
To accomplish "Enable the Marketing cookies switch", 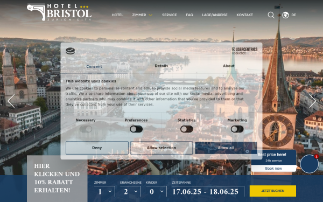I will point(237,129).
